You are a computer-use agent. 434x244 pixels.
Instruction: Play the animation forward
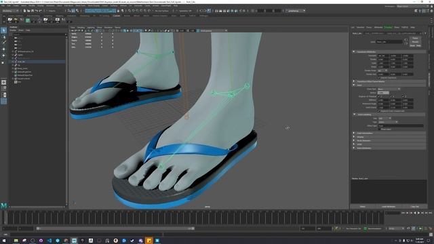418,213
